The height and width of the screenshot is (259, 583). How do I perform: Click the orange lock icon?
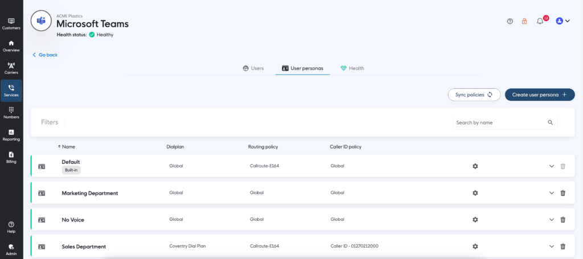(524, 21)
